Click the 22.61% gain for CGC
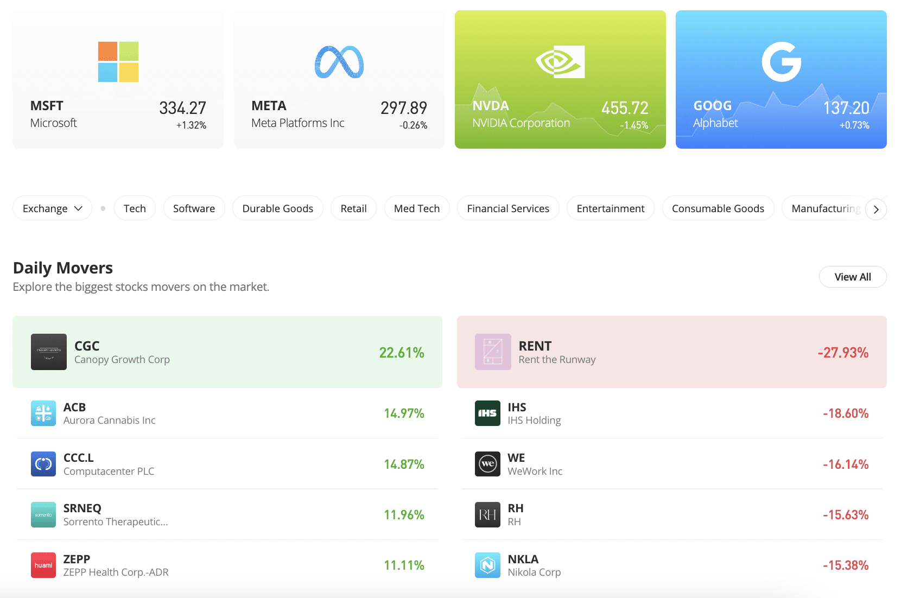 tap(402, 353)
